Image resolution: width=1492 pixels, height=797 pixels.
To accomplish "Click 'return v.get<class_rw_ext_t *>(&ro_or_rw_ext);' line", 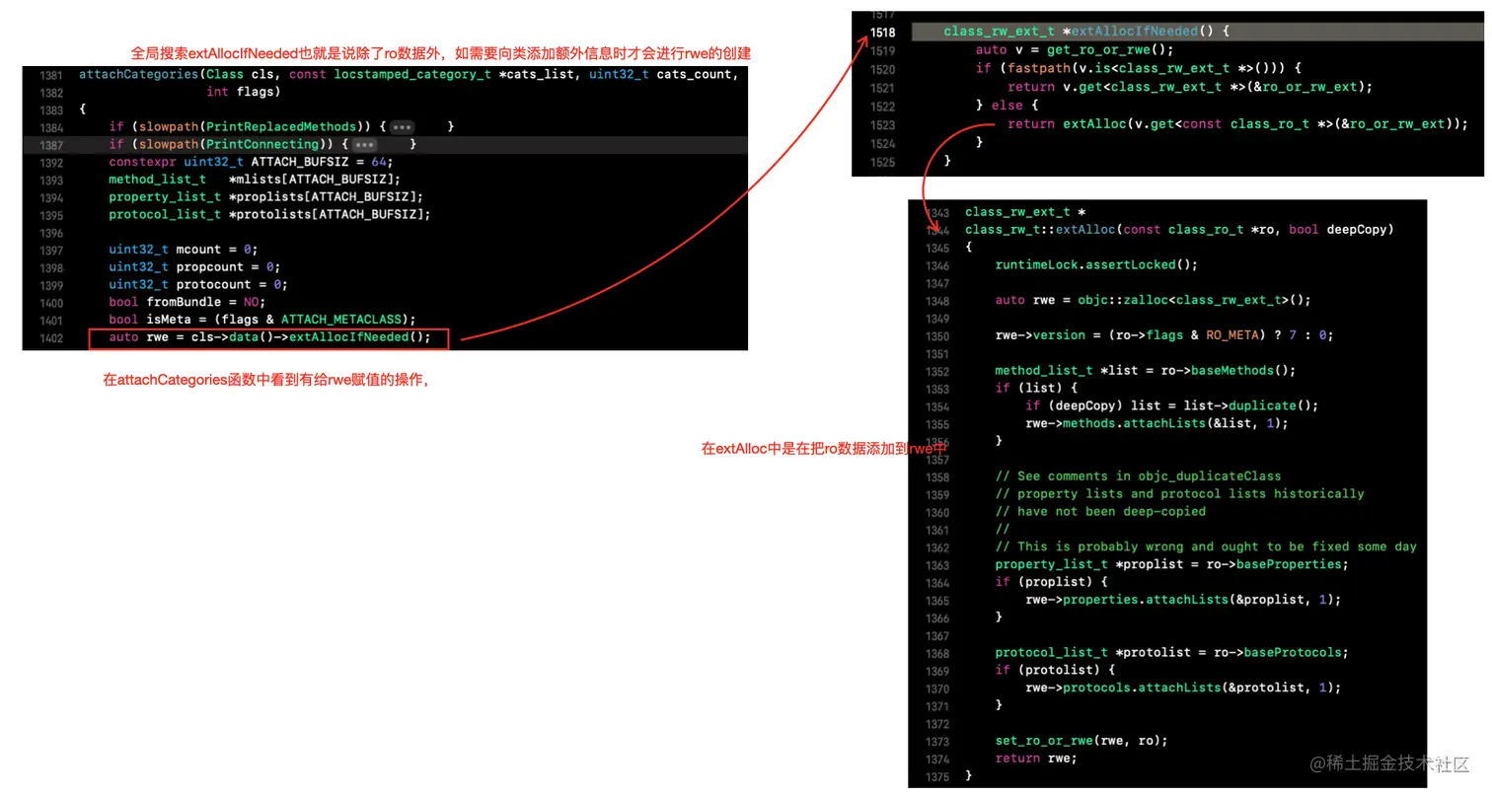I will 1190,87.
